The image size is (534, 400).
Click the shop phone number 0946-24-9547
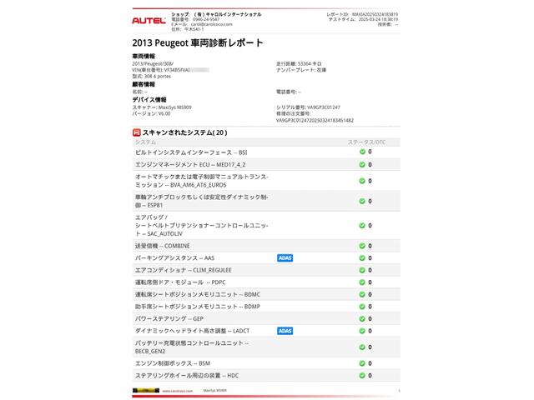(x=206, y=20)
